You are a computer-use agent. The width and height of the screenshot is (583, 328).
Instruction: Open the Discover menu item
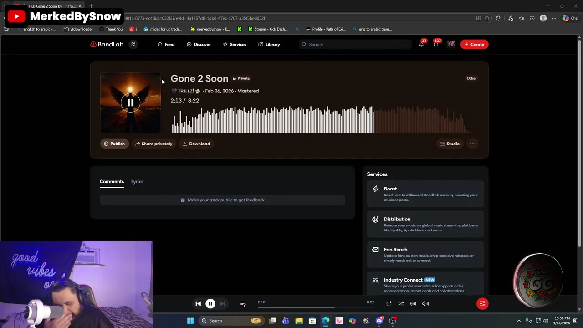click(199, 44)
